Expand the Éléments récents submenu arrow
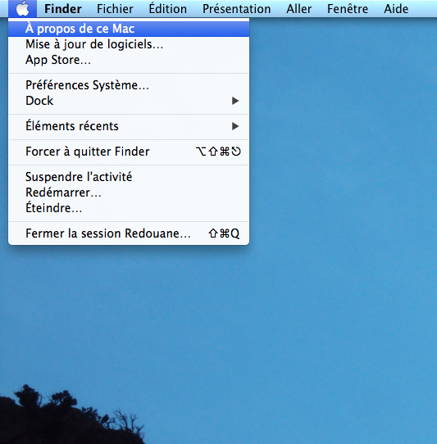This screenshot has height=444, width=437. pos(235,126)
